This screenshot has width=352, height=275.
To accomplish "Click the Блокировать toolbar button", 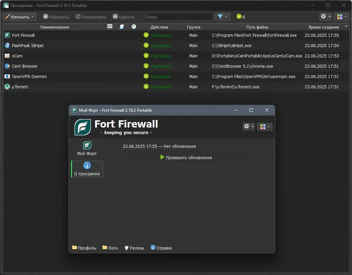I will point(91,17).
